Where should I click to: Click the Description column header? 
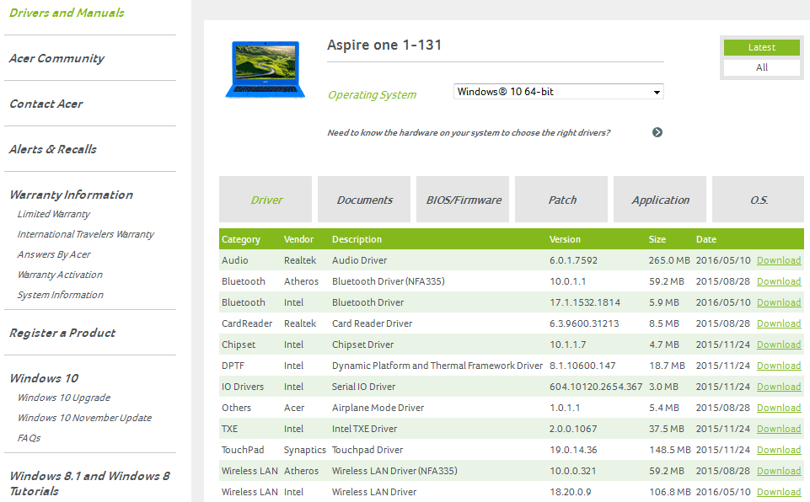pyautogui.click(x=357, y=239)
